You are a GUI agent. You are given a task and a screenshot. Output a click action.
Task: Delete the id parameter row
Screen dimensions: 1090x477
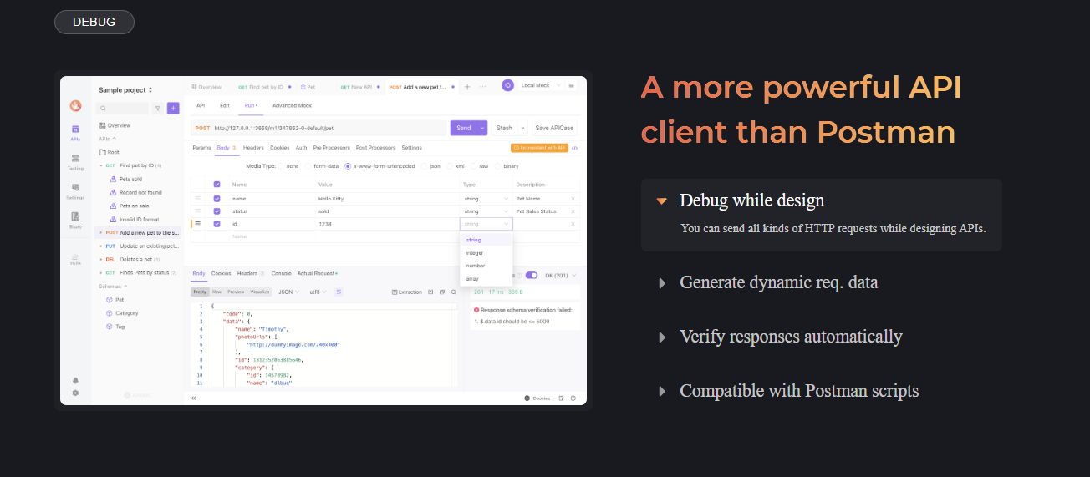pyautogui.click(x=573, y=224)
